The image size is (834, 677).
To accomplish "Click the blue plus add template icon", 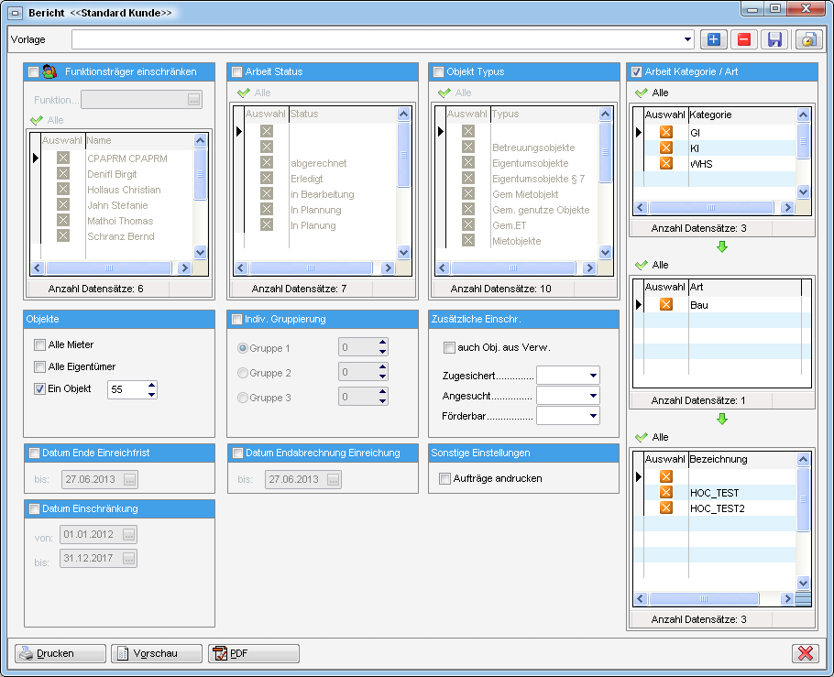I will pos(713,39).
